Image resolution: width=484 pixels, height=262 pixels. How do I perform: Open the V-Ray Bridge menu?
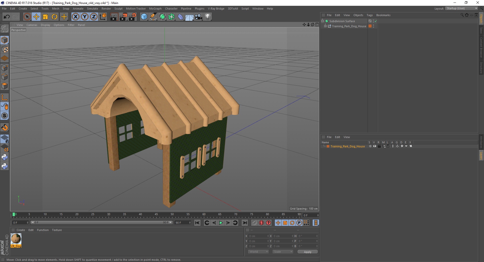coord(216,9)
